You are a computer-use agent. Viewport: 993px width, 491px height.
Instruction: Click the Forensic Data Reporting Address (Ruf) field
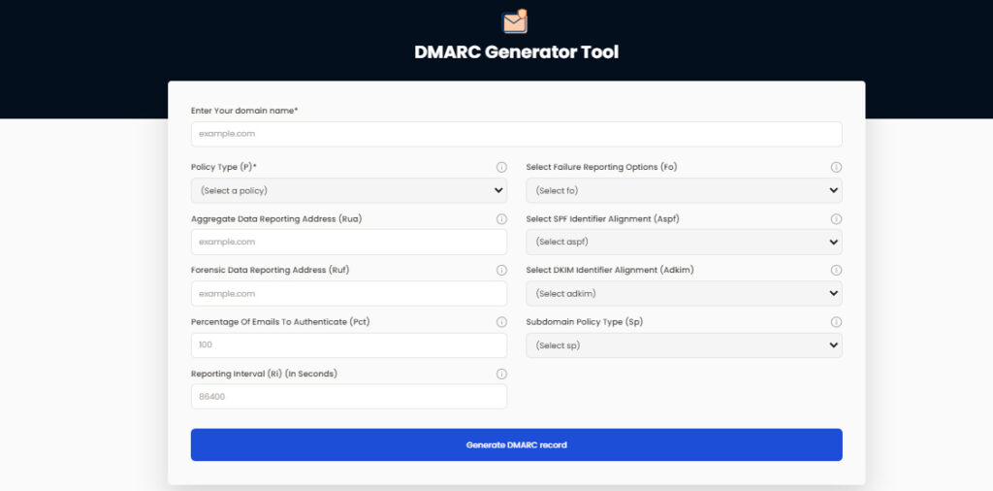coord(349,294)
